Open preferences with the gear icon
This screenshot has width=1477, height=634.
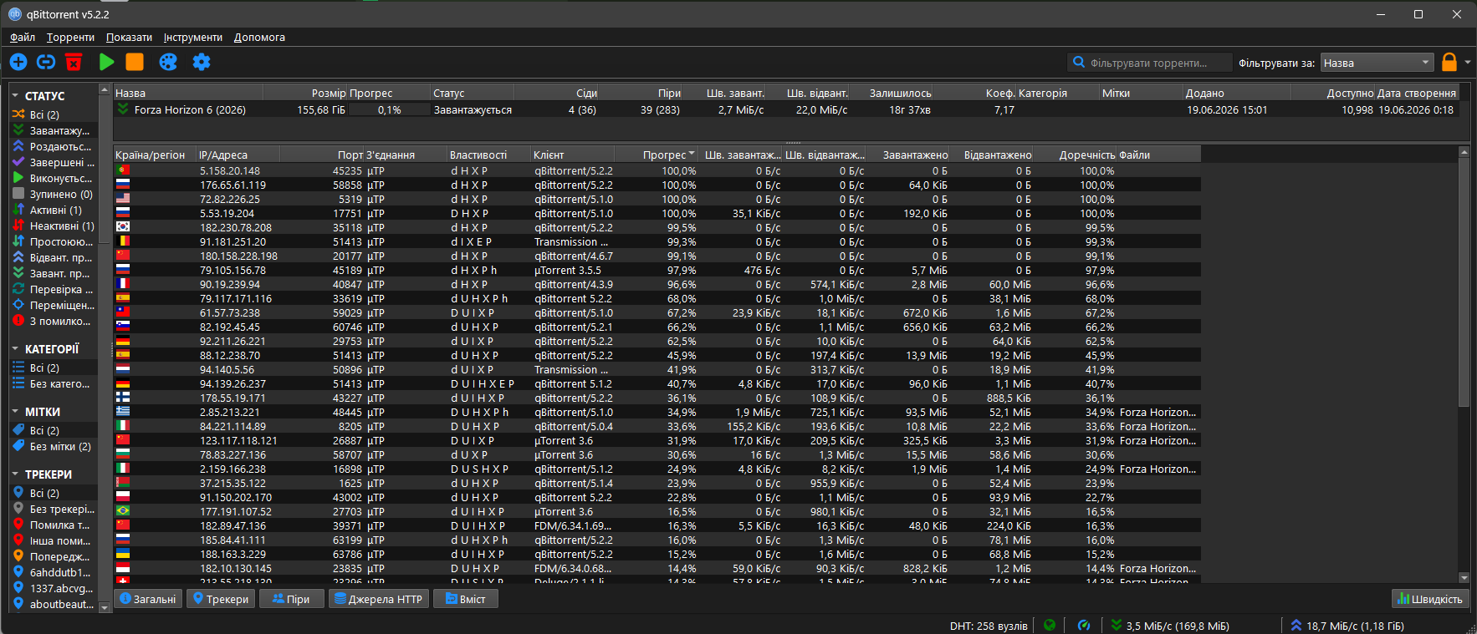click(202, 62)
